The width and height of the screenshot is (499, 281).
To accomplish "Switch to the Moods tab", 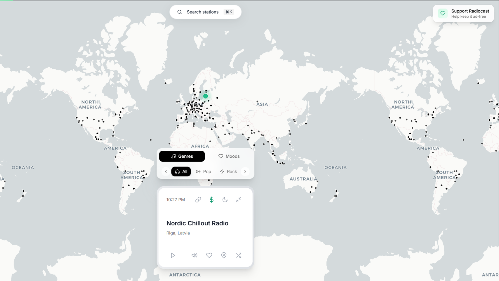I will [229, 156].
